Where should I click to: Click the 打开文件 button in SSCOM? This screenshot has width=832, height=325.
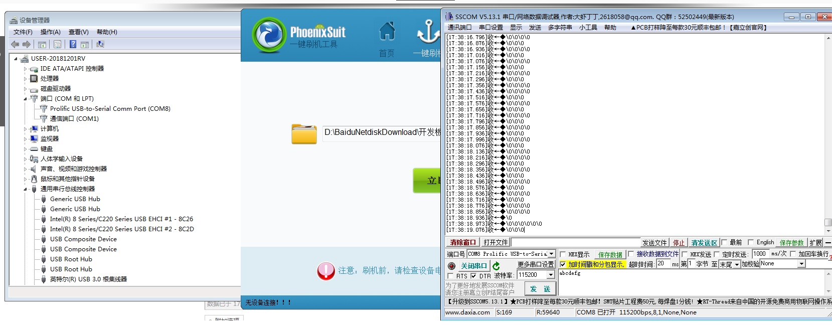coord(495,243)
